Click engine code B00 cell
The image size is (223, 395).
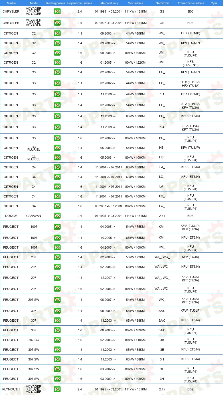190,11
